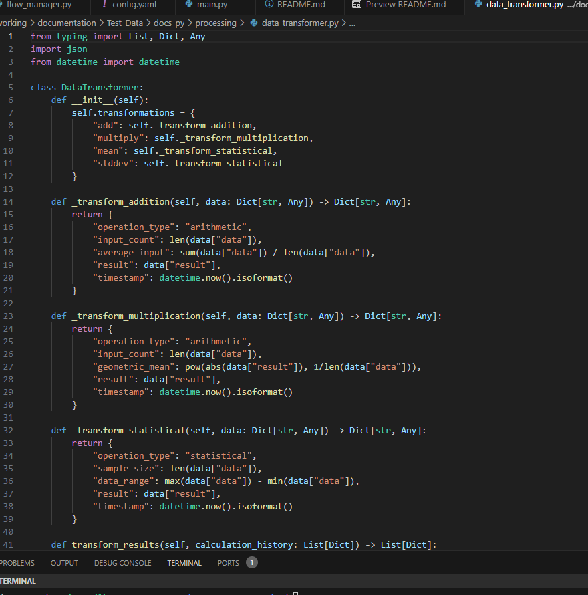Switch to the flow_manager.py tab
Image resolution: width=588 pixels, height=595 pixels.
(x=39, y=5)
